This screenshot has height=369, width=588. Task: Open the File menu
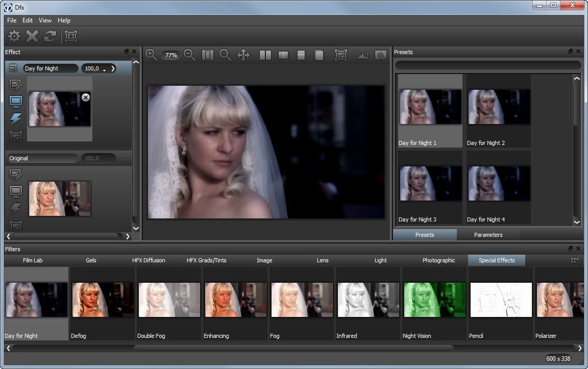(12, 20)
